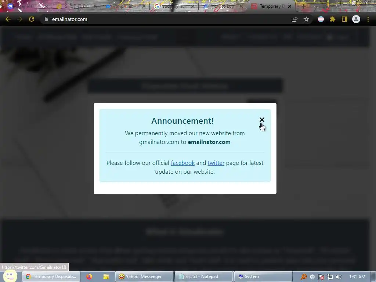The height and width of the screenshot is (282, 376).
Task: Open the twitter link in announcement
Action: point(216,163)
